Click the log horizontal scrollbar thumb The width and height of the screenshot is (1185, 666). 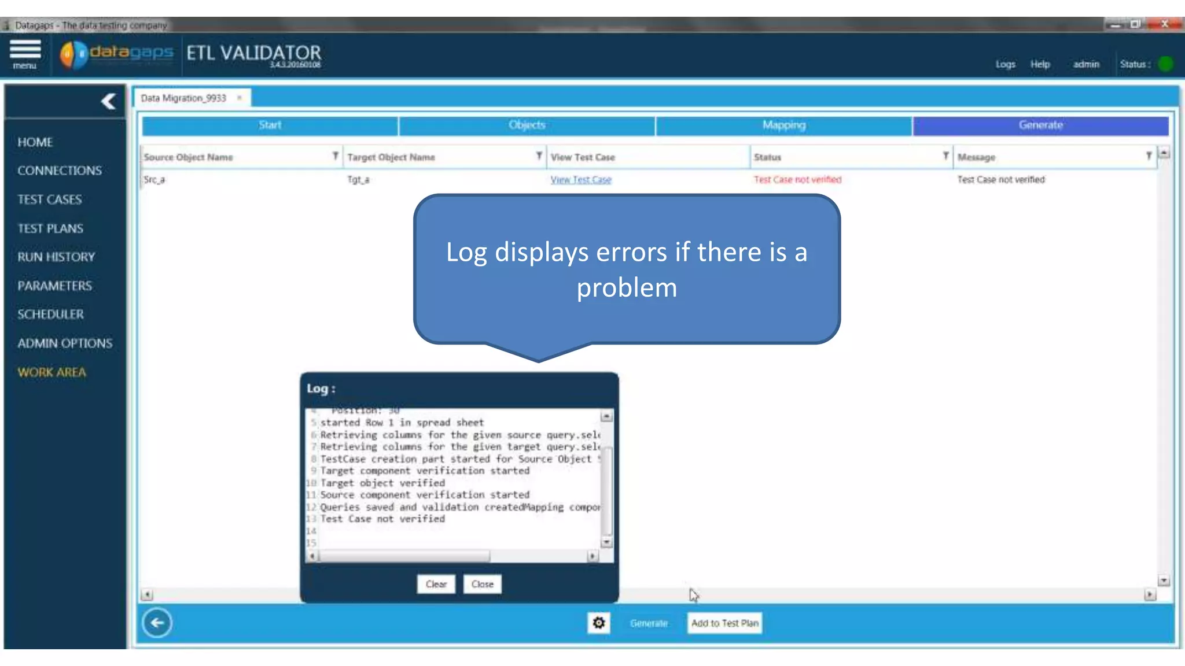(404, 556)
